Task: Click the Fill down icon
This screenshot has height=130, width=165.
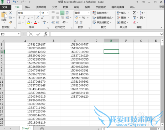Action: pyautogui.click(x=134, y=18)
